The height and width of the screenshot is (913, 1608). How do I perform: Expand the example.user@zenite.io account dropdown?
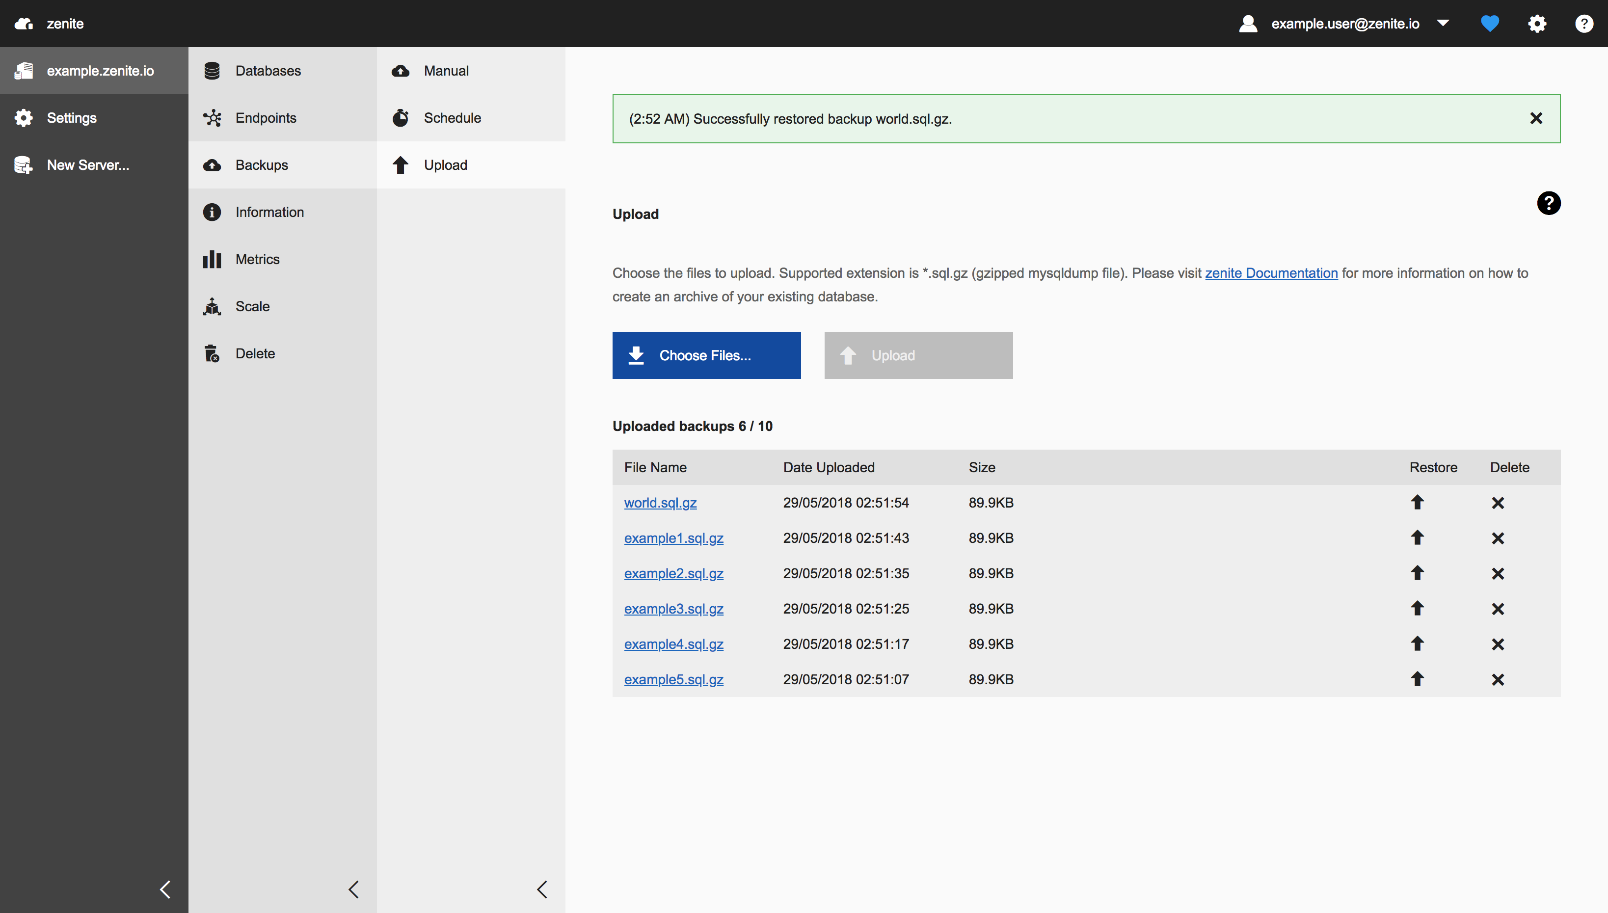[1443, 23]
